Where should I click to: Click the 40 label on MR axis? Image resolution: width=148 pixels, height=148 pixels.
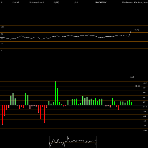click(144, 97)
